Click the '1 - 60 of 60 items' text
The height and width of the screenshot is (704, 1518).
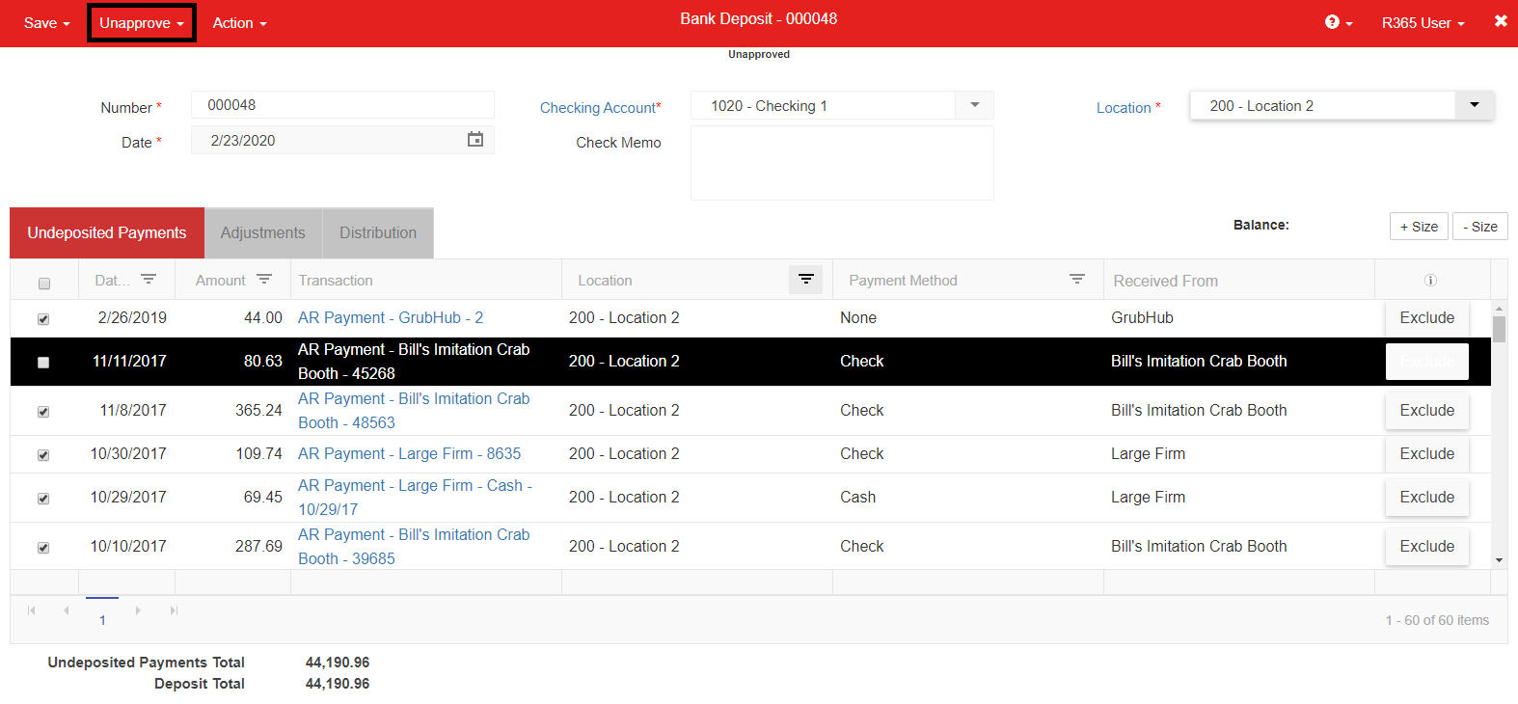point(1437,620)
